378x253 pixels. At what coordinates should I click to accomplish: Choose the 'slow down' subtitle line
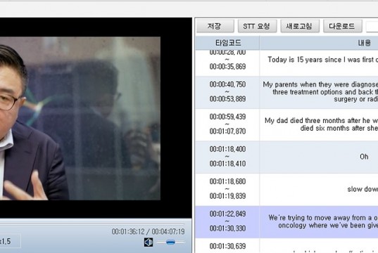[363, 189]
